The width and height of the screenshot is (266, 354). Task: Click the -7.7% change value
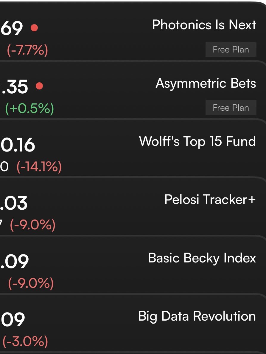click(x=27, y=50)
